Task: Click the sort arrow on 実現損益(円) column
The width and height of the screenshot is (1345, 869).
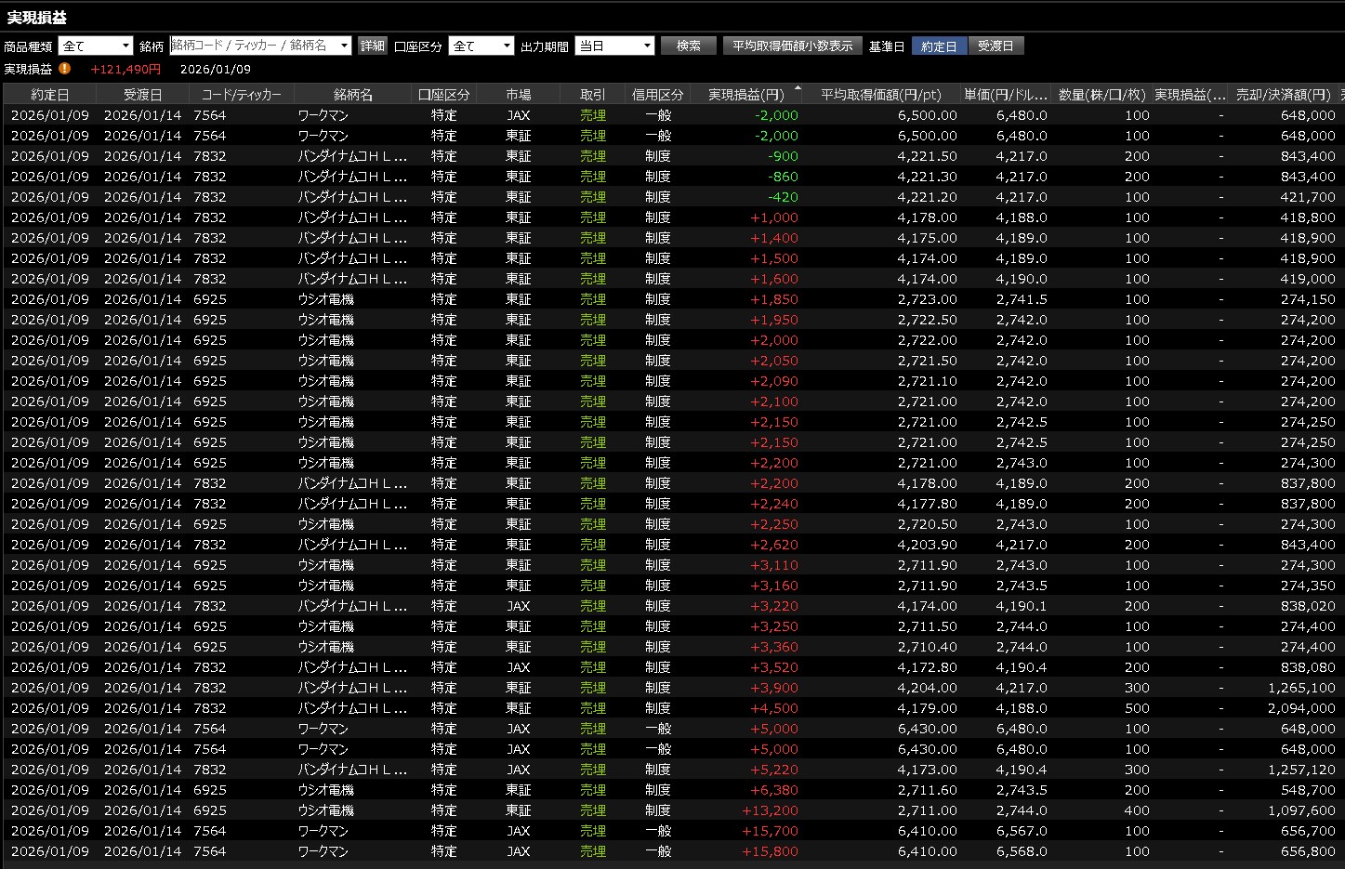Action: click(x=798, y=88)
